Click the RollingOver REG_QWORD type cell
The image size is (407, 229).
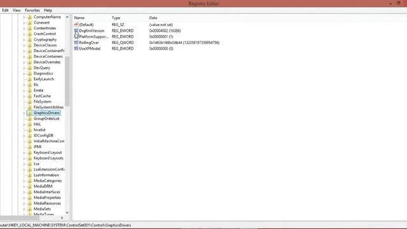tap(123, 43)
